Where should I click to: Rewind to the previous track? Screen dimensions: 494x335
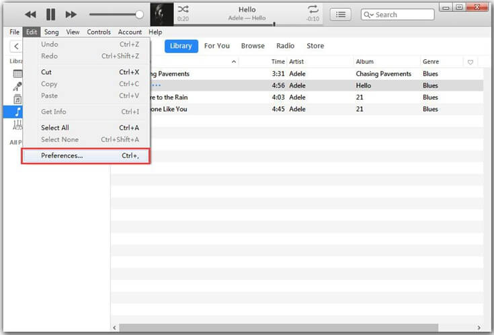pyautogui.click(x=30, y=14)
